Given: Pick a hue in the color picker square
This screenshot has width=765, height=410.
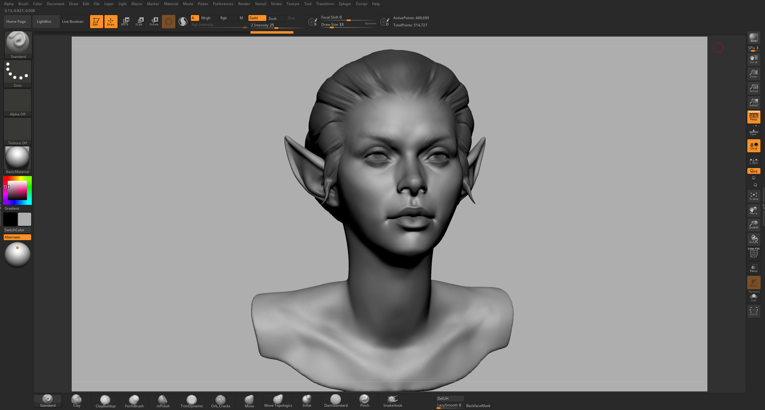Looking at the screenshot, I should [x=17, y=190].
